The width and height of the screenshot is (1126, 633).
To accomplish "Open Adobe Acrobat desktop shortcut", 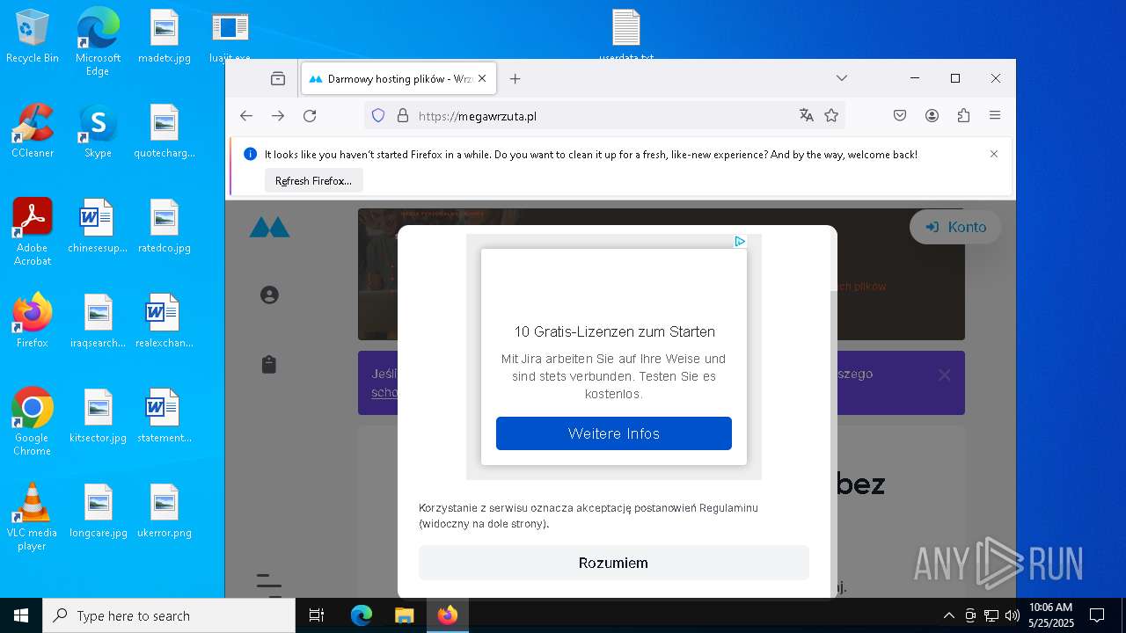I will (x=33, y=232).
